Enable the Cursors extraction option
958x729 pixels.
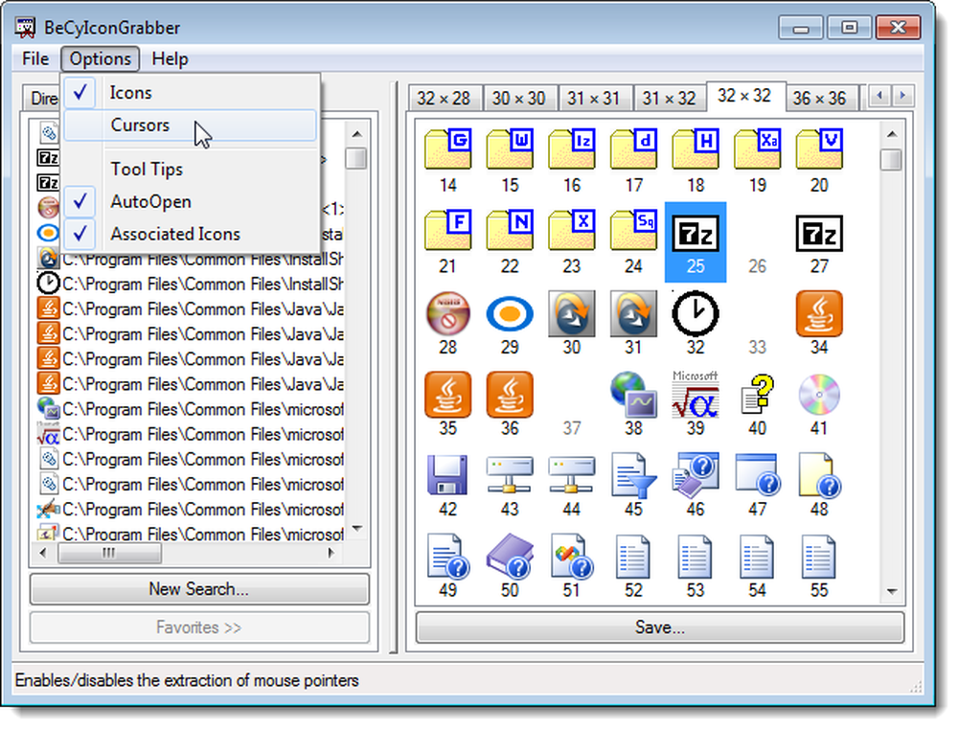(x=190, y=125)
